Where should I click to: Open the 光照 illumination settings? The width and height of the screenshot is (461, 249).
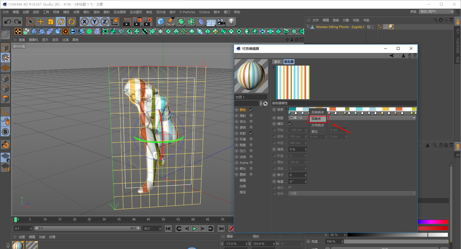coord(243,186)
